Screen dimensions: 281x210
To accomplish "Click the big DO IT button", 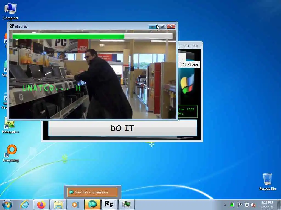I will click(123, 128).
